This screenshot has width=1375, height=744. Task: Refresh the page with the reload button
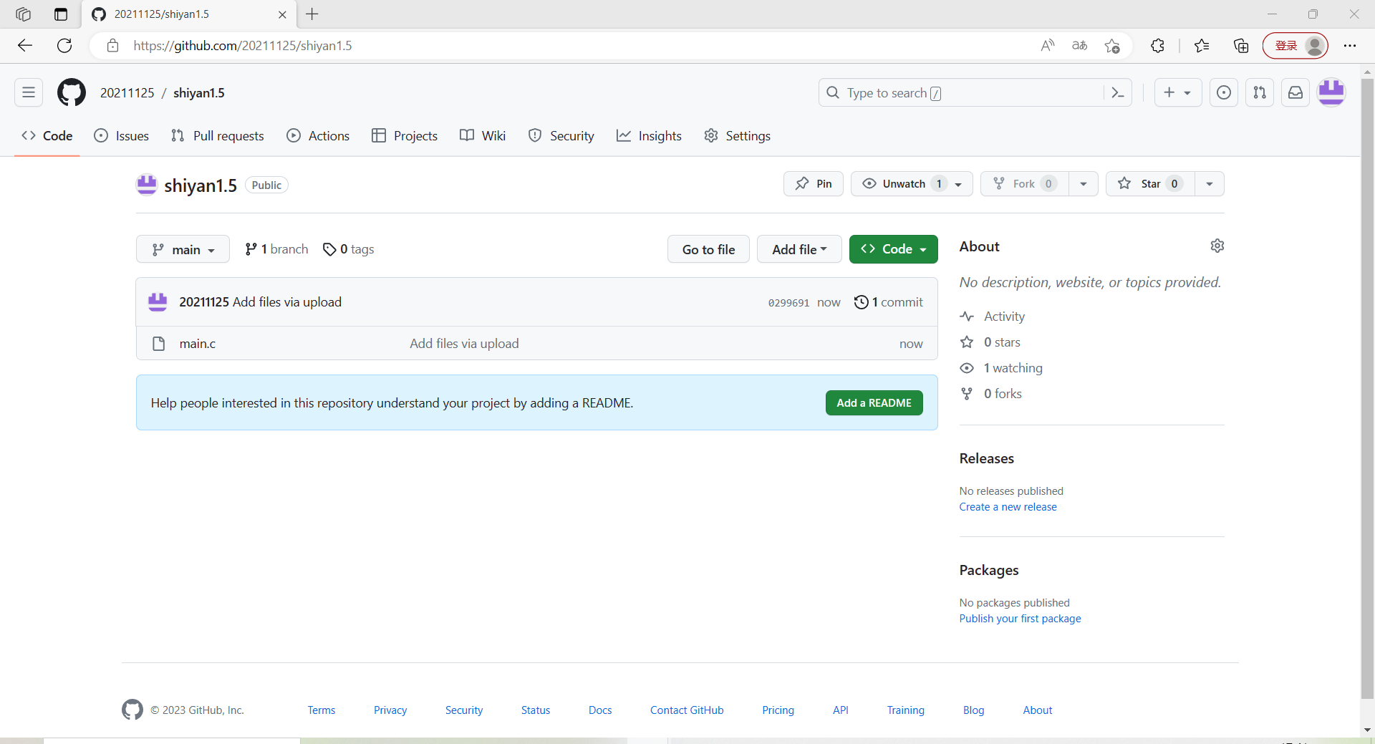pyautogui.click(x=64, y=45)
